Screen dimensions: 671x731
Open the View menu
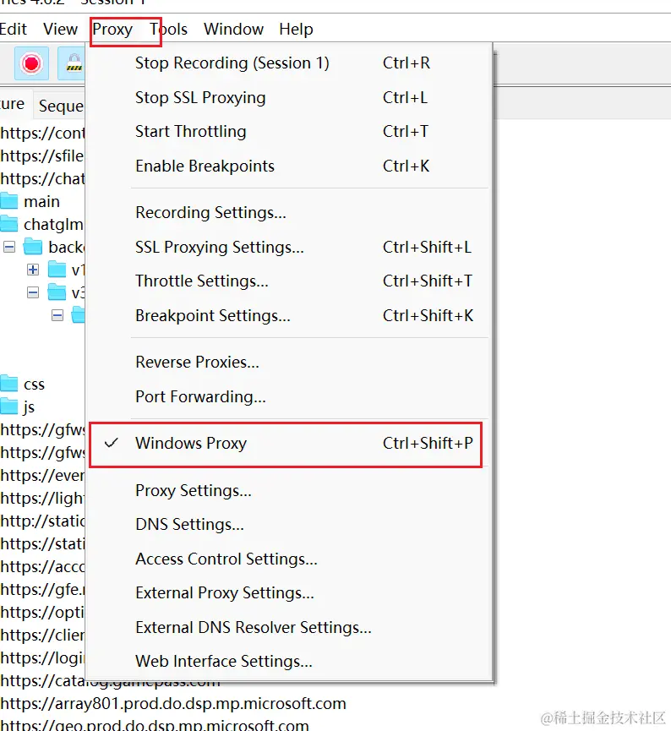[x=60, y=29]
